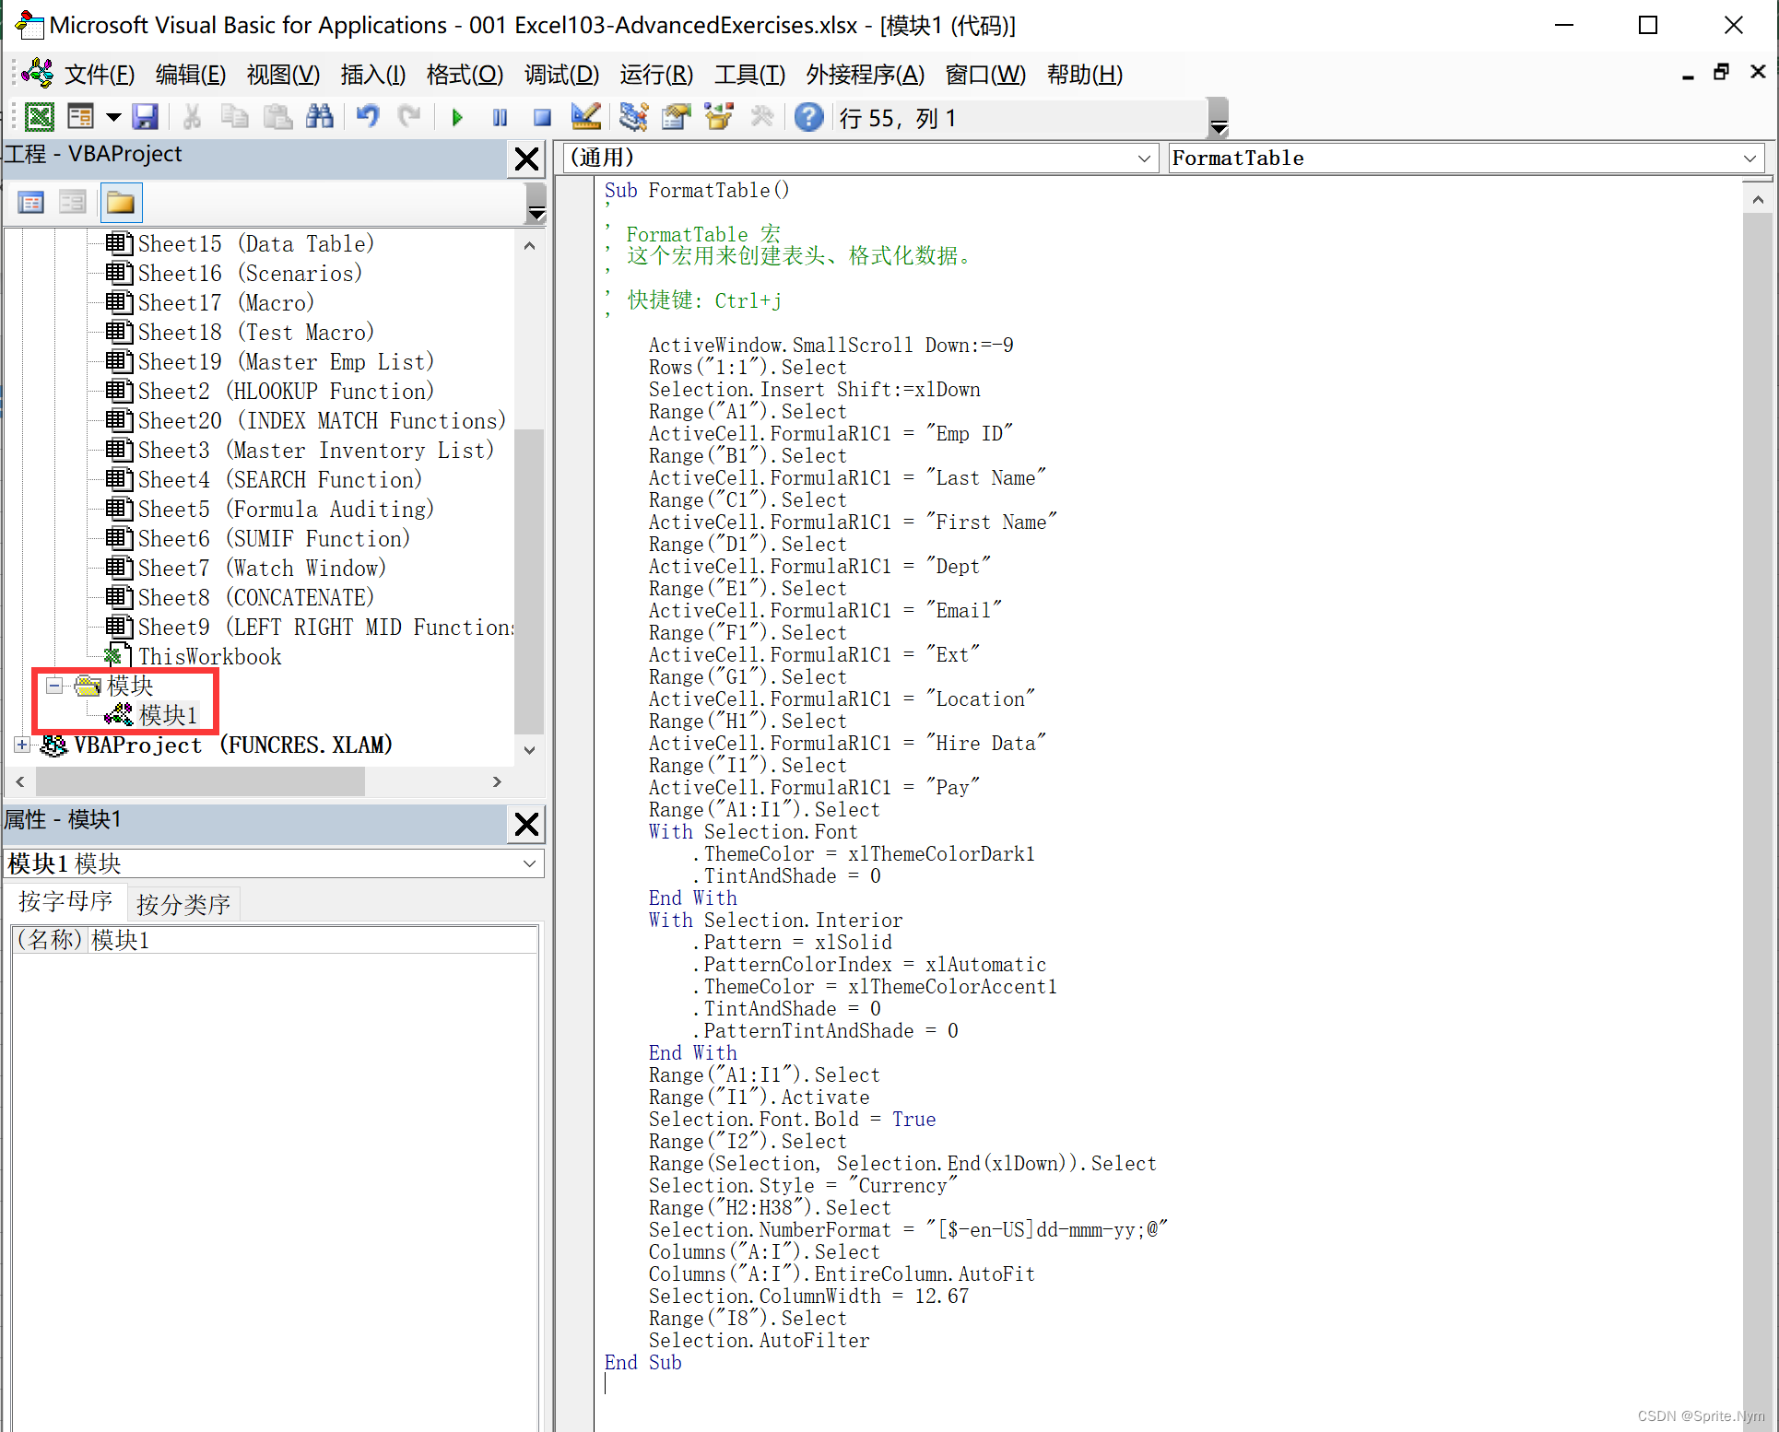Select Sheet15 (Data Table) tree item
Image resolution: width=1779 pixels, height=1432 pixels.
coord(255,243)
